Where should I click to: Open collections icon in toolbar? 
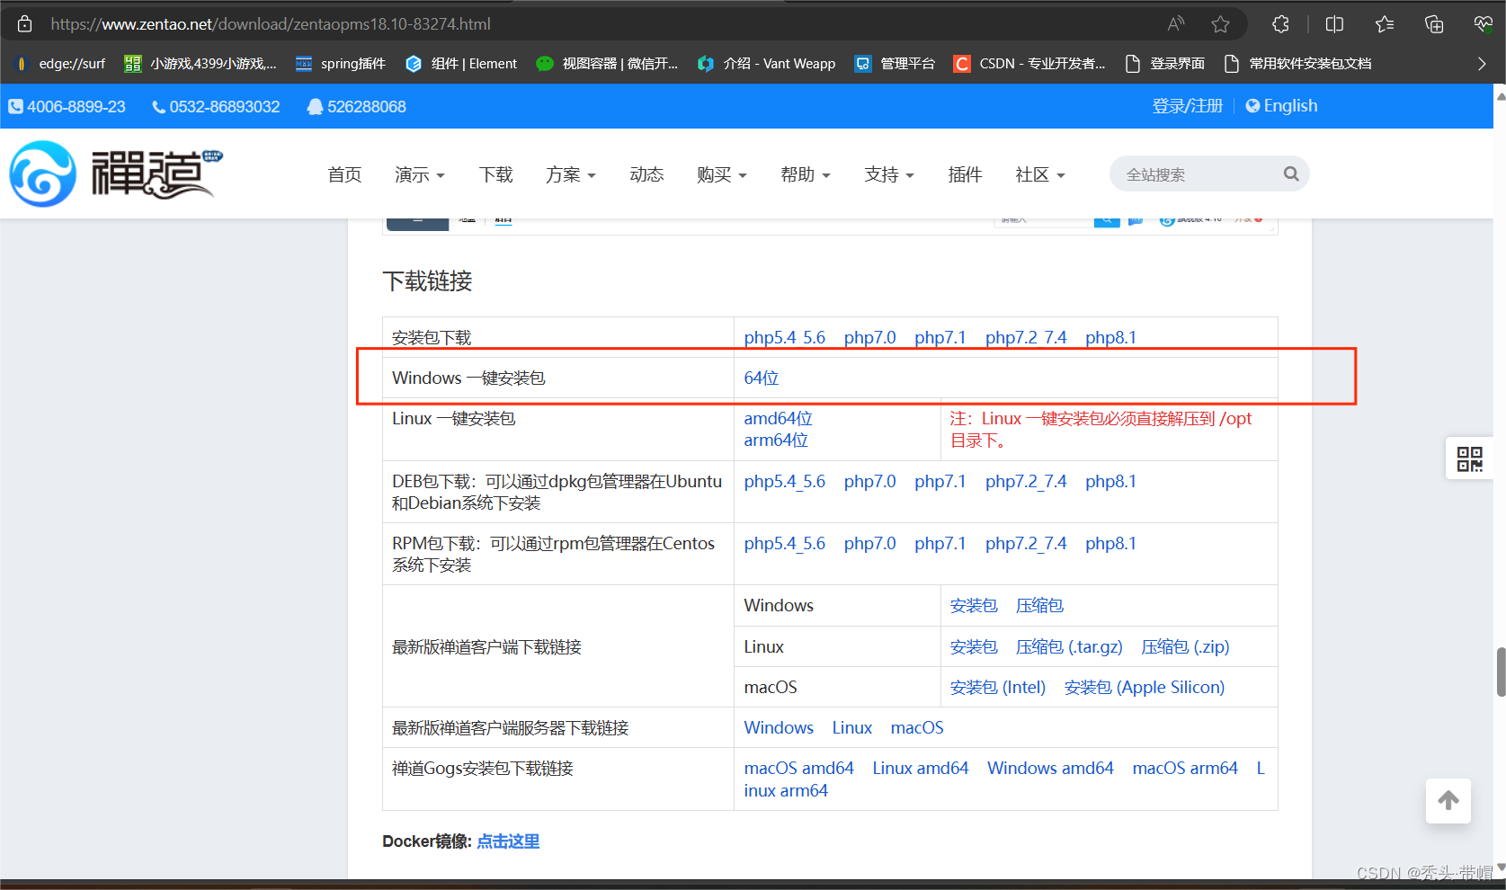pyautogui.click(x=1434, y=24)
